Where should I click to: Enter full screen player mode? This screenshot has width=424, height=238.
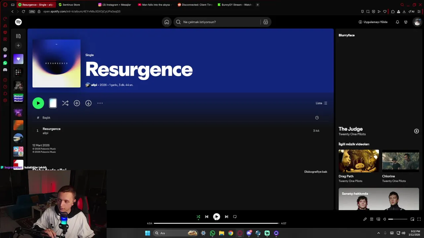click(419, 219)
